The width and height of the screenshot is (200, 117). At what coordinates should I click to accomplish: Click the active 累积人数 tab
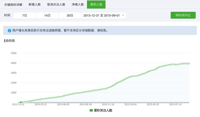pyautogui.click(x=96, y=5)
